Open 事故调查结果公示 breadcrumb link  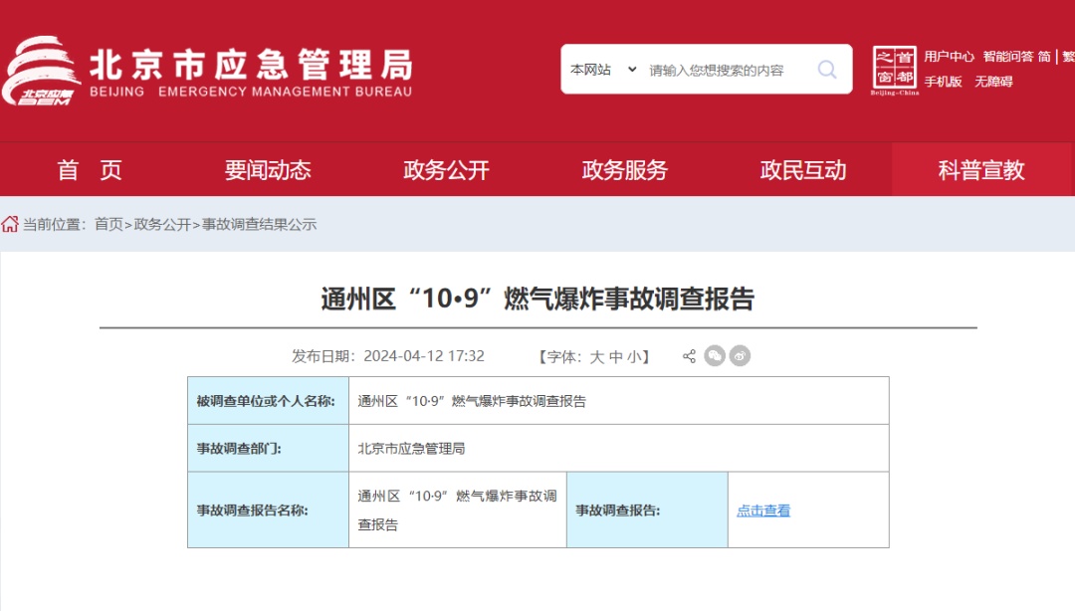point(259,225)
